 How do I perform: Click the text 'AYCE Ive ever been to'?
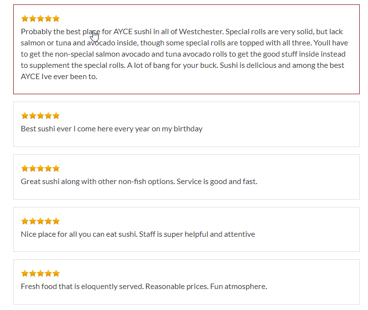click(x=59, y=77)
